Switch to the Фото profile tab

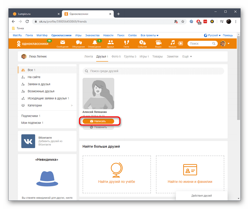[116, 56]
